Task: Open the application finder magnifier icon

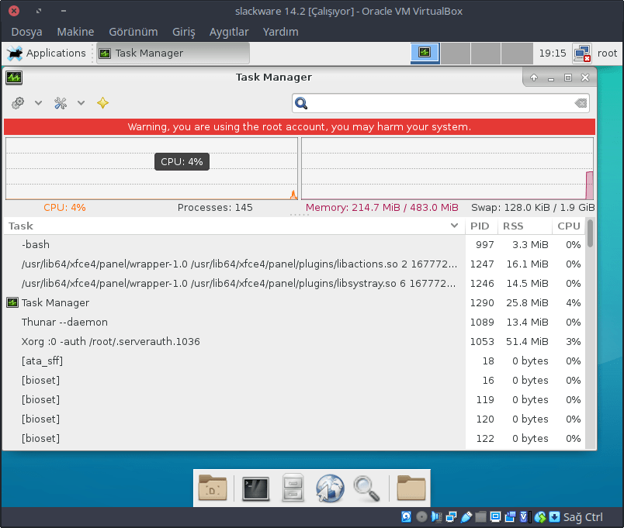Action: (366, 488)
